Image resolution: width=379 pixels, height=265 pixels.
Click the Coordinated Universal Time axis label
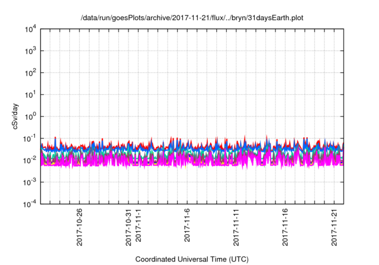coord(191,259)
